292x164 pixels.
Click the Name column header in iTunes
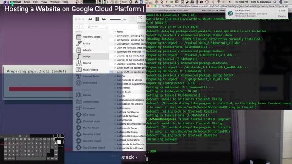tap(120, 32)
